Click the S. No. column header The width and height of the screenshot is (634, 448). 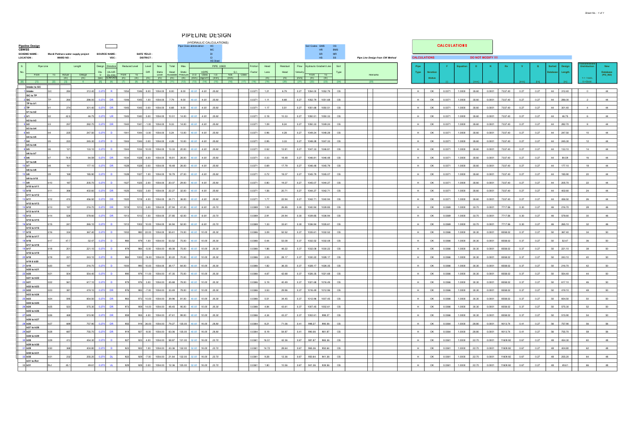tap(22, 69)
